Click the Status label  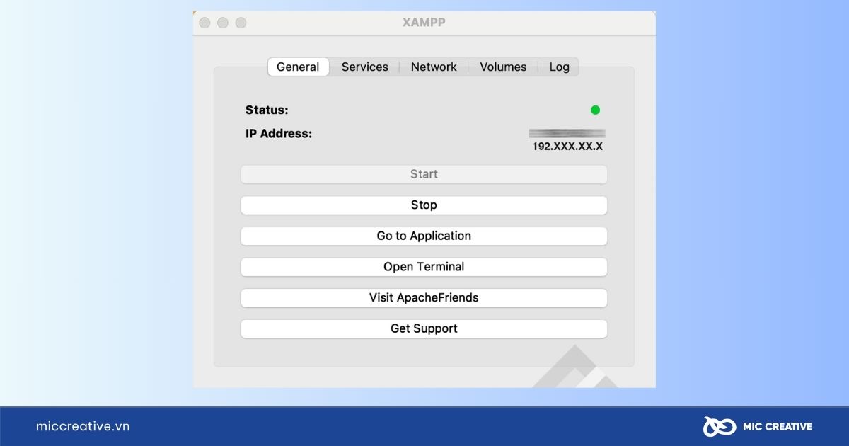tap(267, 110)
